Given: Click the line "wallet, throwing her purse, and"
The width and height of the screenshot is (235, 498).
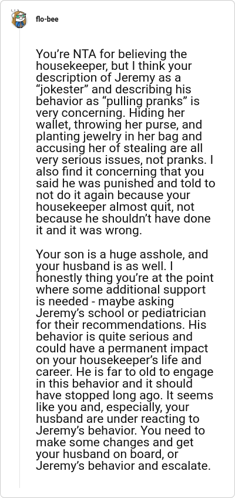Looking at the screenshot, I should coord(119,125).
